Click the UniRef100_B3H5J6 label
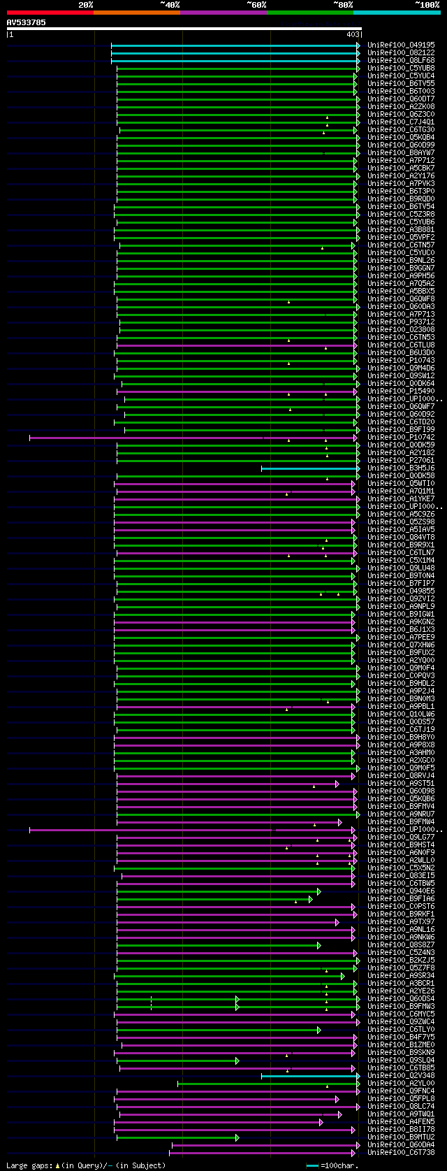This screenshot has width=447, height=1171. click(401, 468)
